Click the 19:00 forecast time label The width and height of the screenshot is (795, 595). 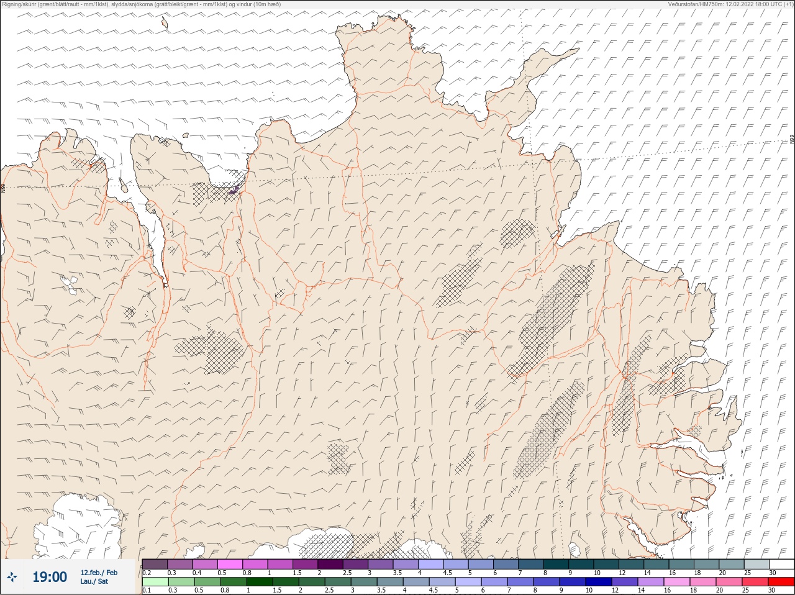(50, 577)
